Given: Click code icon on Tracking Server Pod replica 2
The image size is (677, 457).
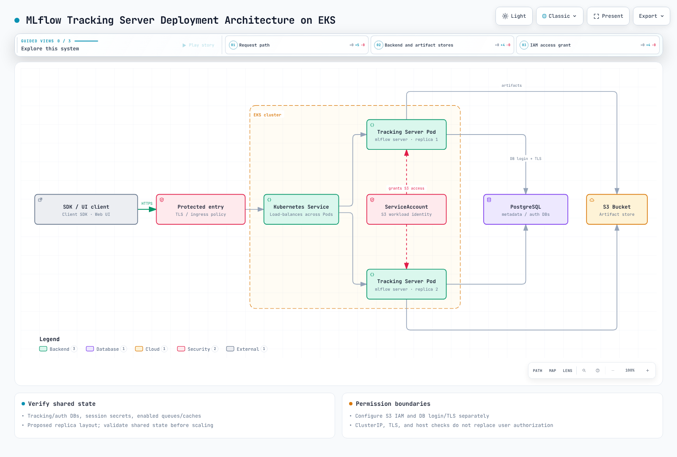Looking at the screenshot, I should coord(372,275).
